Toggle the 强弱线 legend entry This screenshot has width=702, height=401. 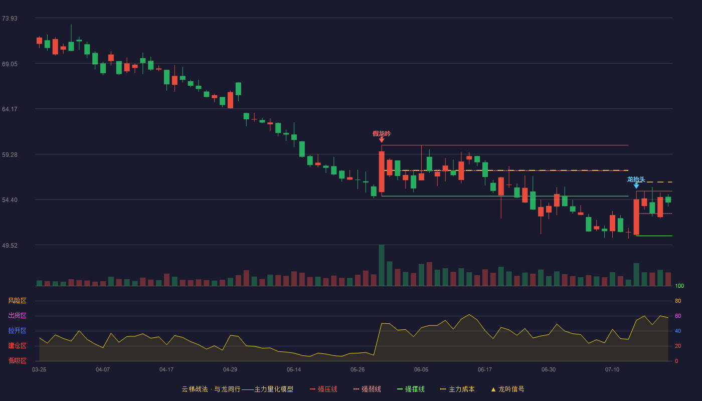coord(367,389)
